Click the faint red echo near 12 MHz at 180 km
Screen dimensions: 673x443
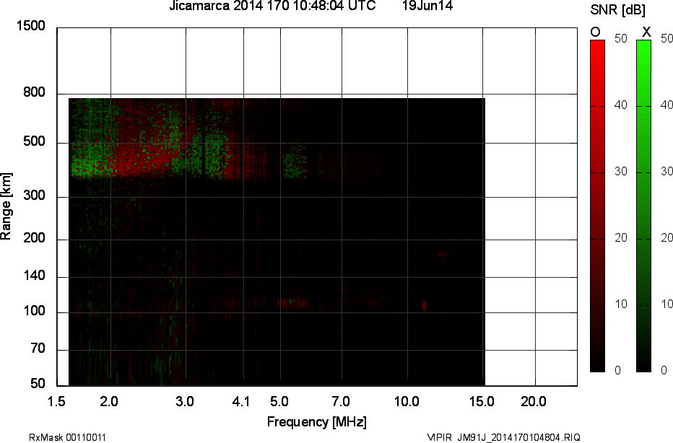[443, 254]
